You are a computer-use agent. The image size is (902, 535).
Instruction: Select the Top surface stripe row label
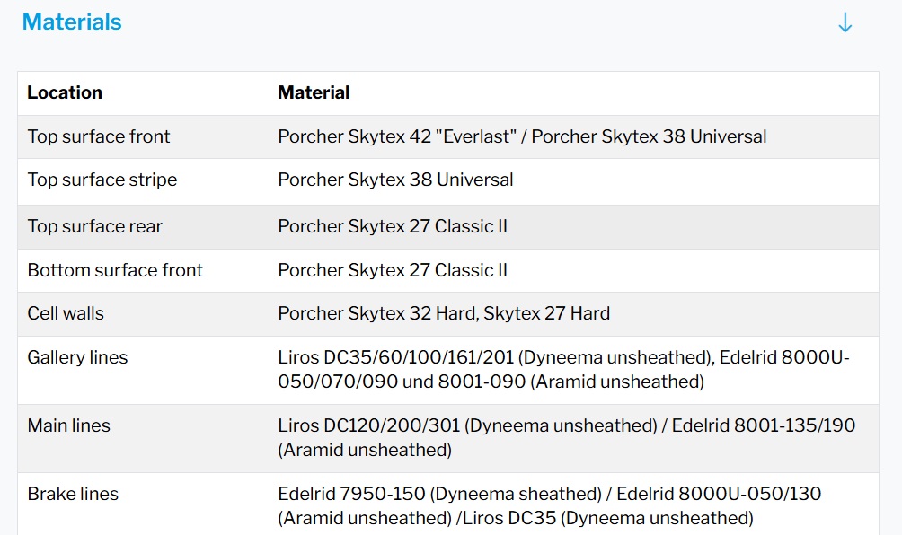[x=102, y=180]
